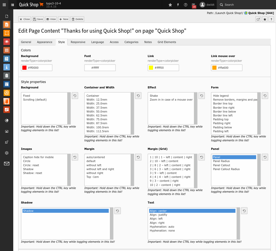Click the Search field in top bar

pyautogui.click(x=246, y=5)
